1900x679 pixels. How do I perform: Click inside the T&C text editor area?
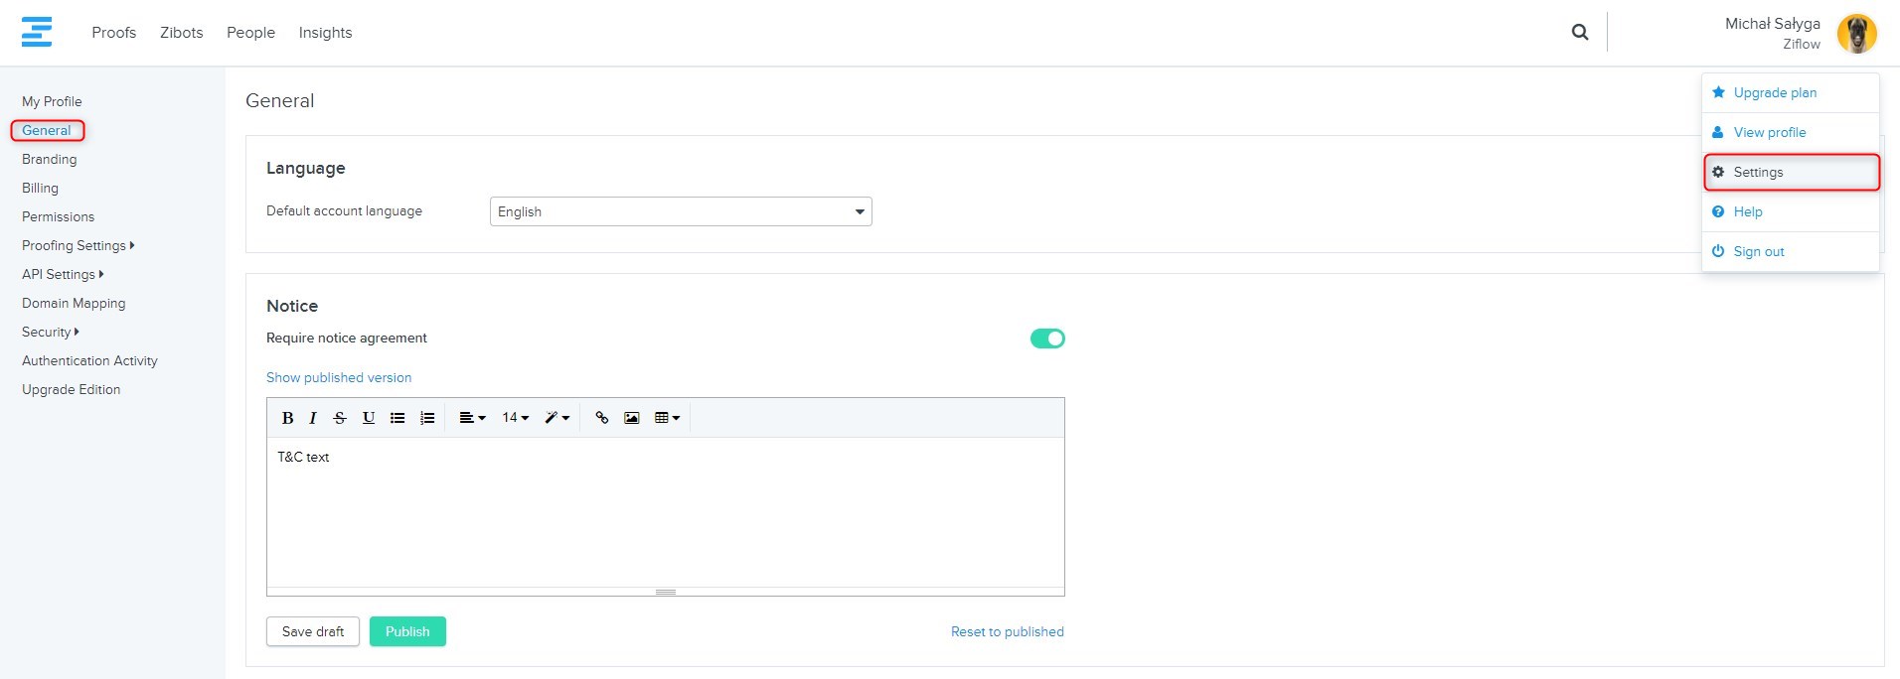pyautogui.click(x=666, y=511)
